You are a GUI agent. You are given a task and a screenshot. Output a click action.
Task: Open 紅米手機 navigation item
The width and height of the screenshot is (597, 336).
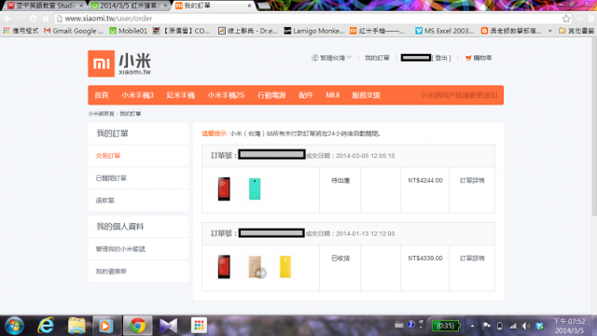coord(181,95)
